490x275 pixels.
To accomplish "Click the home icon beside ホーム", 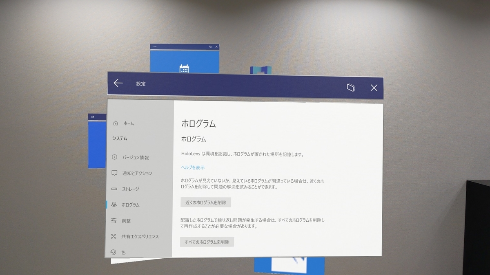I will click(115, 123).
